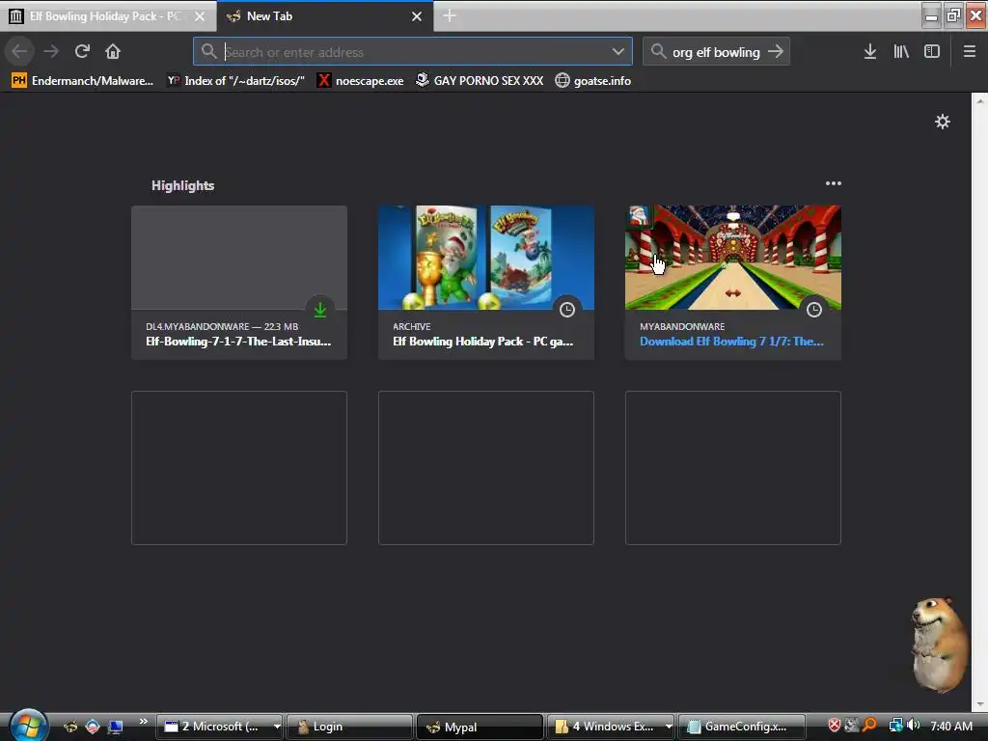The image size is (988, 741).
Task: Submit search with the arrow button
Action: (776, 52)
